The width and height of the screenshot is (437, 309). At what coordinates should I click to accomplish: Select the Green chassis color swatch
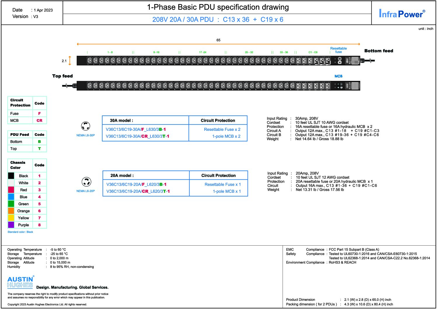click(11, 204)
